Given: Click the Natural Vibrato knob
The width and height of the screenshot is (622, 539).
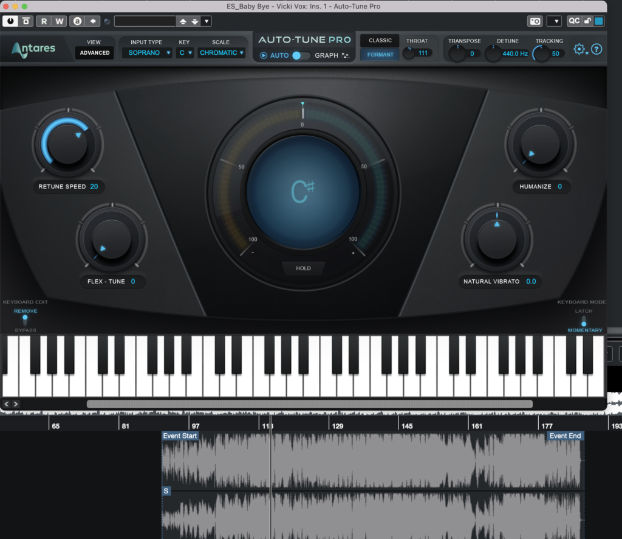Looking at the screenshot, I should point(497,239).
